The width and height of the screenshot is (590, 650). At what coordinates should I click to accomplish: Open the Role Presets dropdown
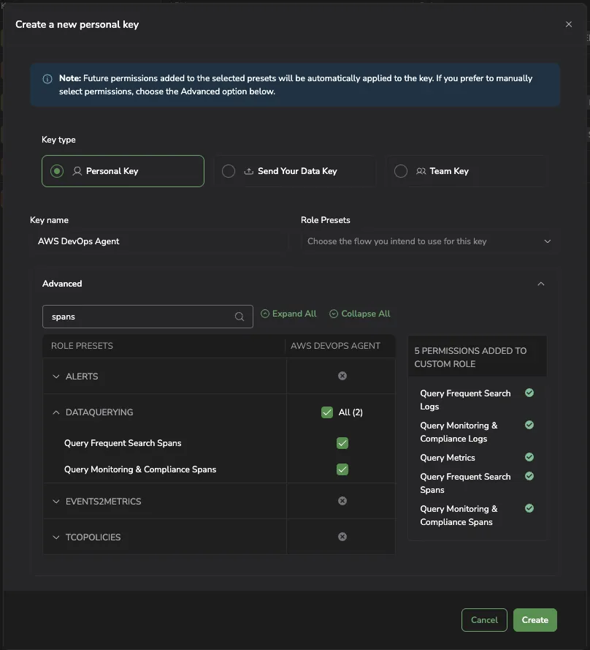(429, 241)
